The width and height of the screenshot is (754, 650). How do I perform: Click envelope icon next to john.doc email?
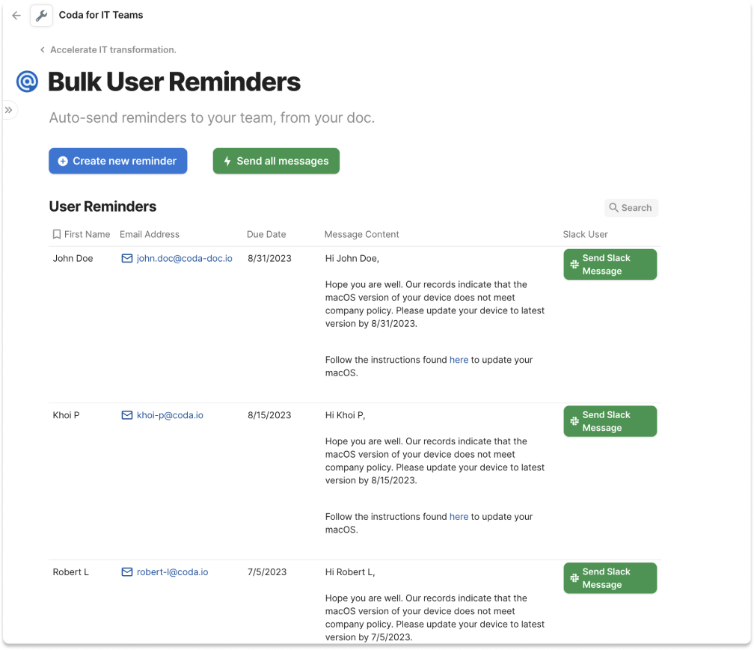(x=127, y=258)
